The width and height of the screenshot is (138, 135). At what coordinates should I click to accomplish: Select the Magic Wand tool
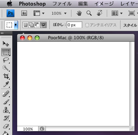[6, 68]
